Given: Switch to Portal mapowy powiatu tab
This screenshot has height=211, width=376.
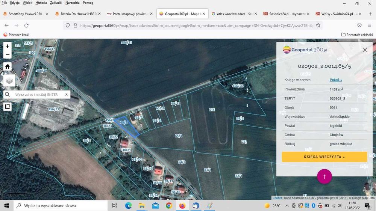Looking at the screenshot, I should click(x=129, y=14).
